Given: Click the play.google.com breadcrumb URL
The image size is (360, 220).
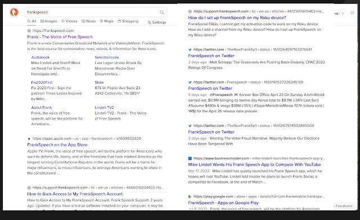Looking at the screenshot, I should click(x=259, y=196).
